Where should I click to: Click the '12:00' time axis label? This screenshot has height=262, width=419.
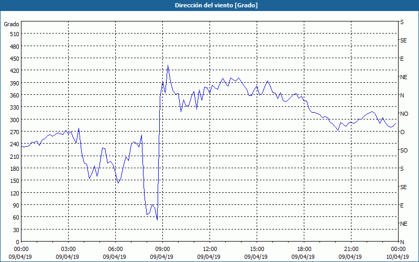click(x=210, y=249)
